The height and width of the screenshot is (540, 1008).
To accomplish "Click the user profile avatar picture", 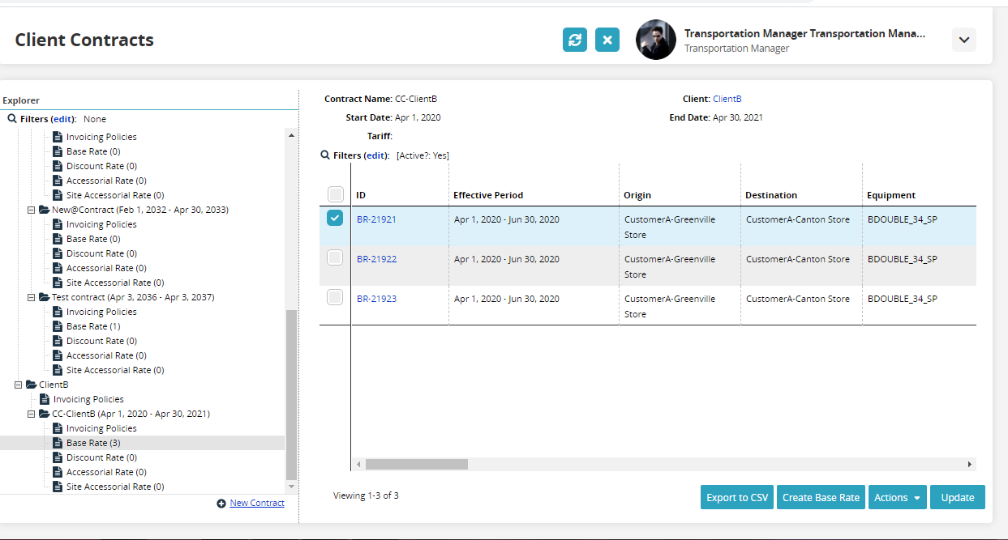I will pos(655,40).
